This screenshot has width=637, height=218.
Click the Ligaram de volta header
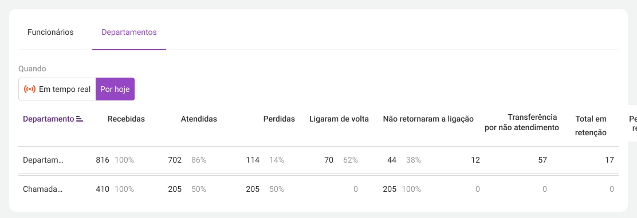[339, 119]
